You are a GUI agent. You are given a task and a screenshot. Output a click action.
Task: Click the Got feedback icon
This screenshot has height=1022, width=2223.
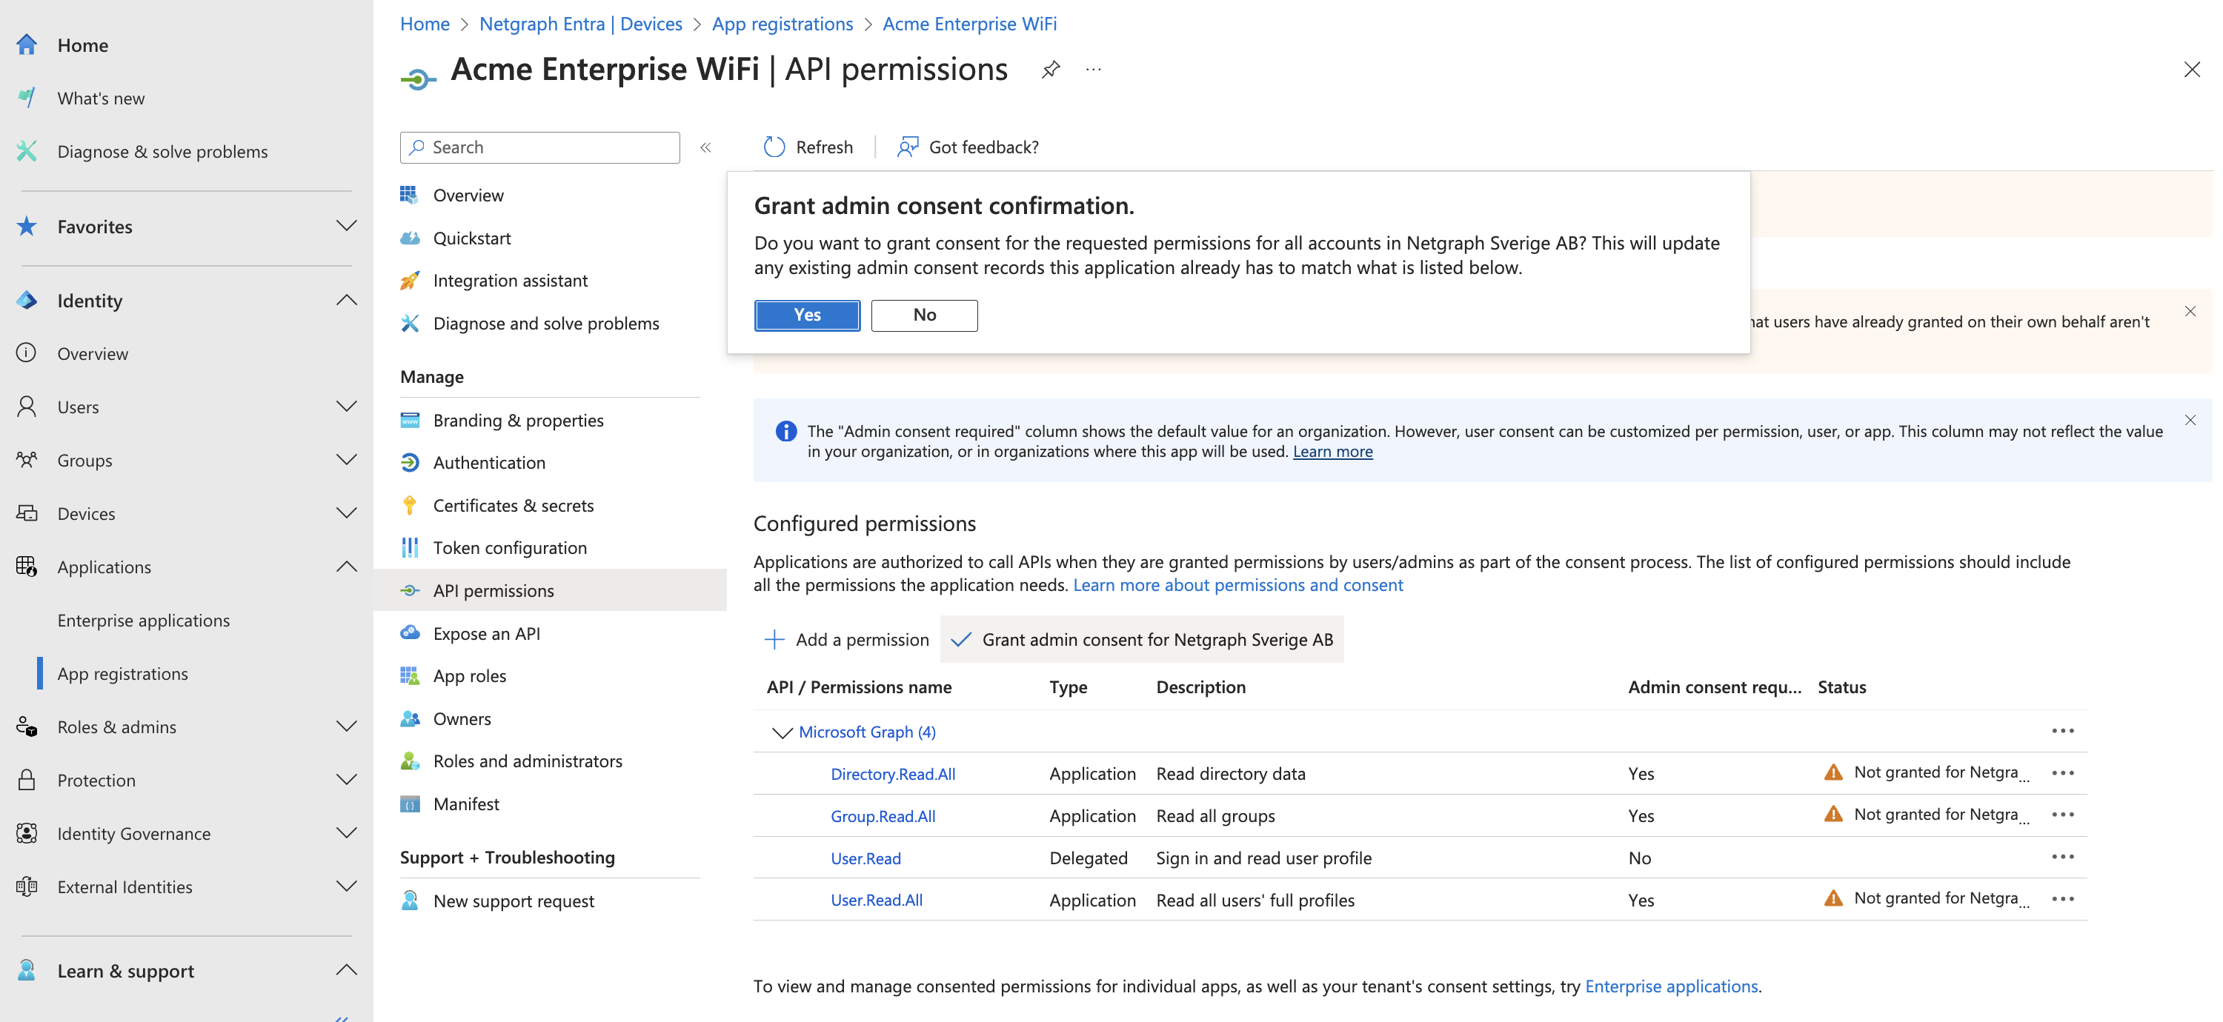pos(907,147)
